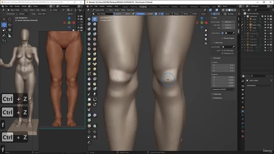This screenshot has width=274, height=154.
Task: Enable Camera to View checkbox
Action: (x=223, y=53)
